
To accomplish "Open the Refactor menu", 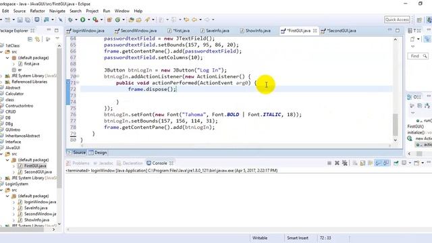I will click(37, 11).
